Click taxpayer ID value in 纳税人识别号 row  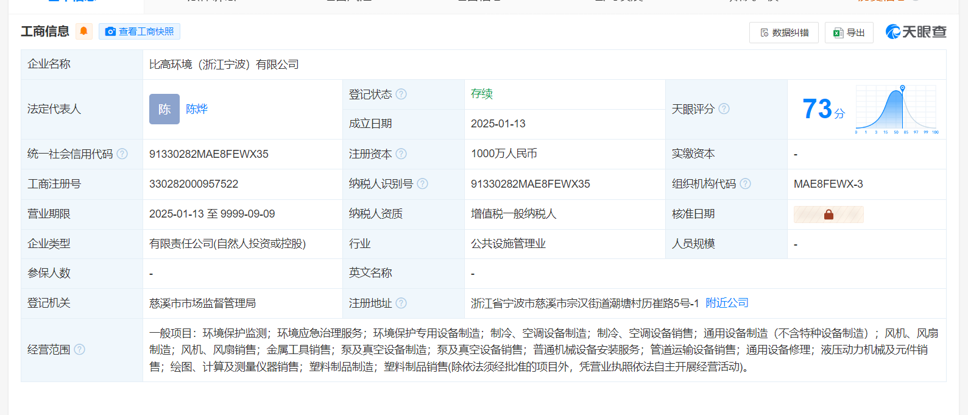531,184
